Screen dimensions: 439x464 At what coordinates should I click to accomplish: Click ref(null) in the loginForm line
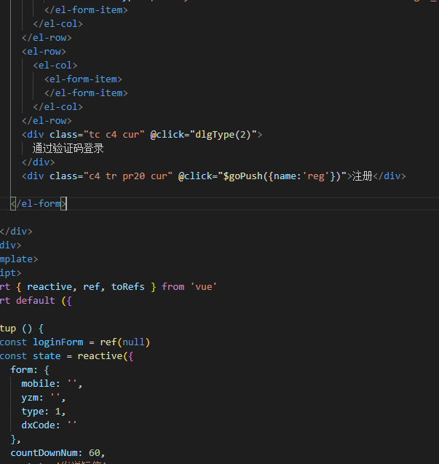(127, 342)
